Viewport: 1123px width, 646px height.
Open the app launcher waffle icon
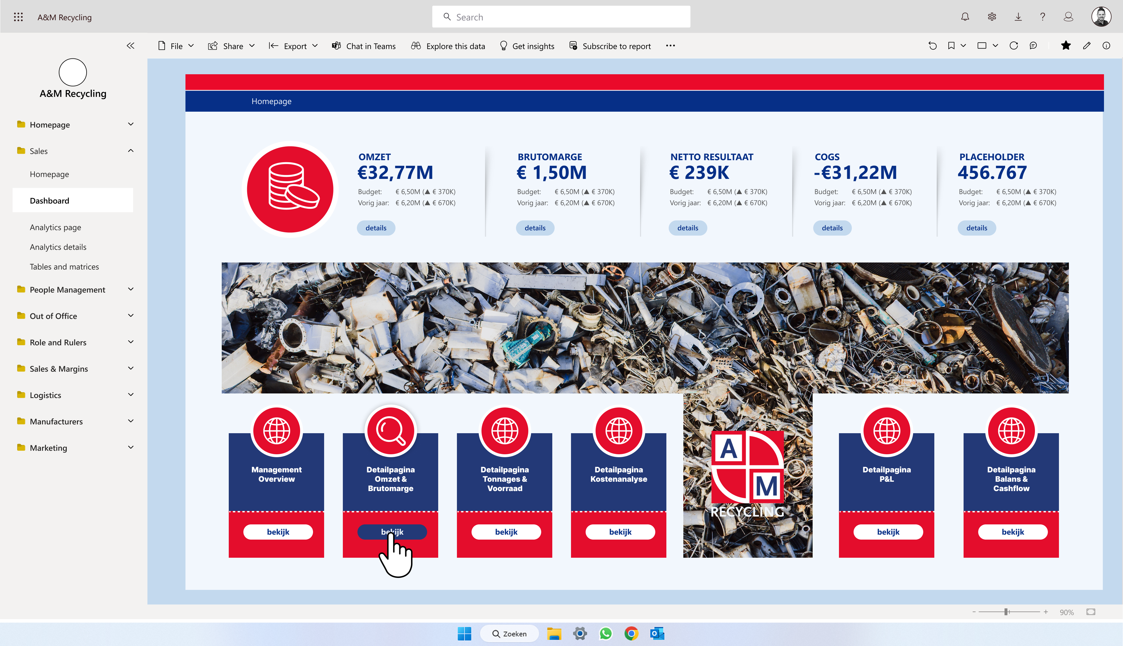pyautogui.click(x=18, y=17)
